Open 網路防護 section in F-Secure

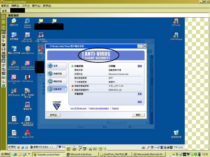tap(57, 81)
